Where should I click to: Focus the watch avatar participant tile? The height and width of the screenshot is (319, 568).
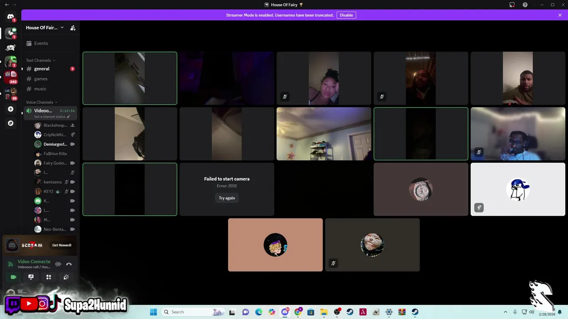[x=421, y=189]
